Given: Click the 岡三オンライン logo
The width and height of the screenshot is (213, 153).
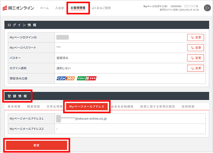Looking at the screenshot, I should point(18,8).
